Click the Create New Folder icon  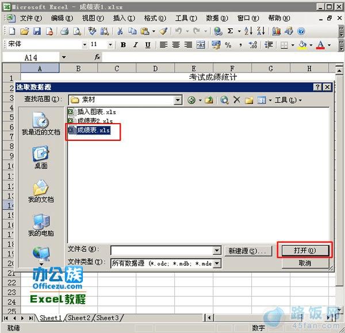tap(249, 100)
